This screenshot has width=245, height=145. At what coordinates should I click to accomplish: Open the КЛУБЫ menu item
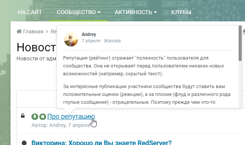tap(181, 12)
